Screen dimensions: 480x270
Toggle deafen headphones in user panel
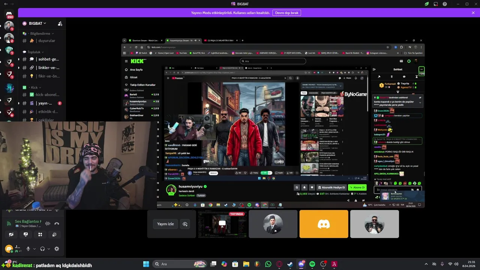click(42, 249)
